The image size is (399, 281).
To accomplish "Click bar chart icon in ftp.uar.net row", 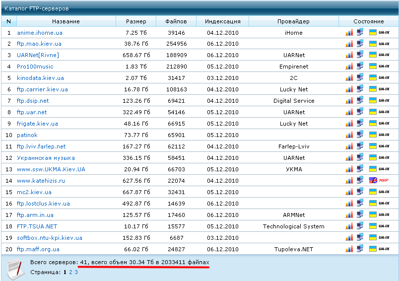I will coord(349,112).
